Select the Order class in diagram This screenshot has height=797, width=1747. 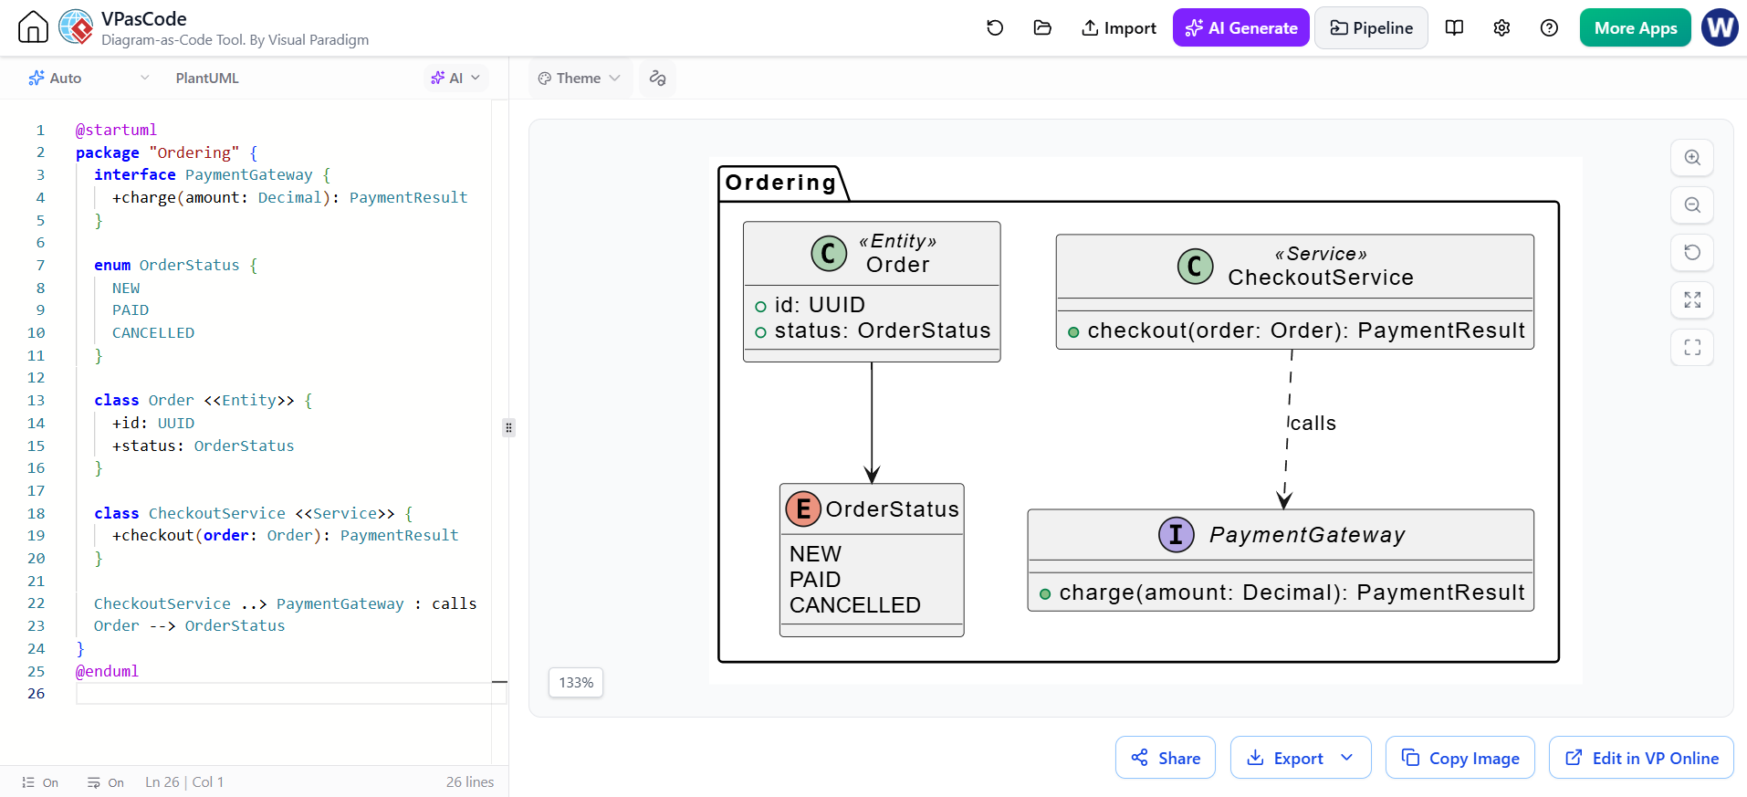[x=872, y=291]
